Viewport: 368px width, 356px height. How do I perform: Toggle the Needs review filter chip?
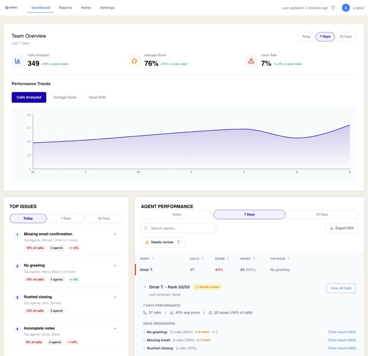coord(163,242)
